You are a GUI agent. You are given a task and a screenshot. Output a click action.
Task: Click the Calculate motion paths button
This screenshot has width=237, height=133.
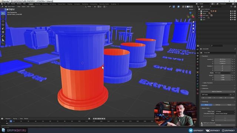218,125
